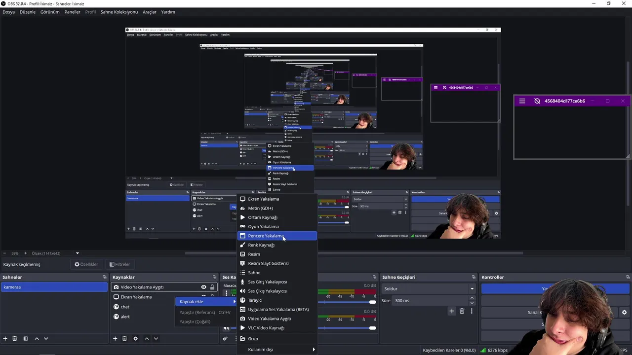The image size is (632, 355).
Task: Add a source via Kaynaklar plus icon
Action: (x=115, y=339)
